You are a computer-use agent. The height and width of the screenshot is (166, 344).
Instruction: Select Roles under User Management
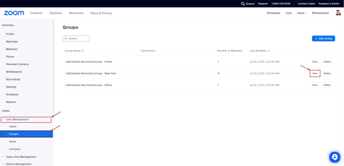point(13,142)
